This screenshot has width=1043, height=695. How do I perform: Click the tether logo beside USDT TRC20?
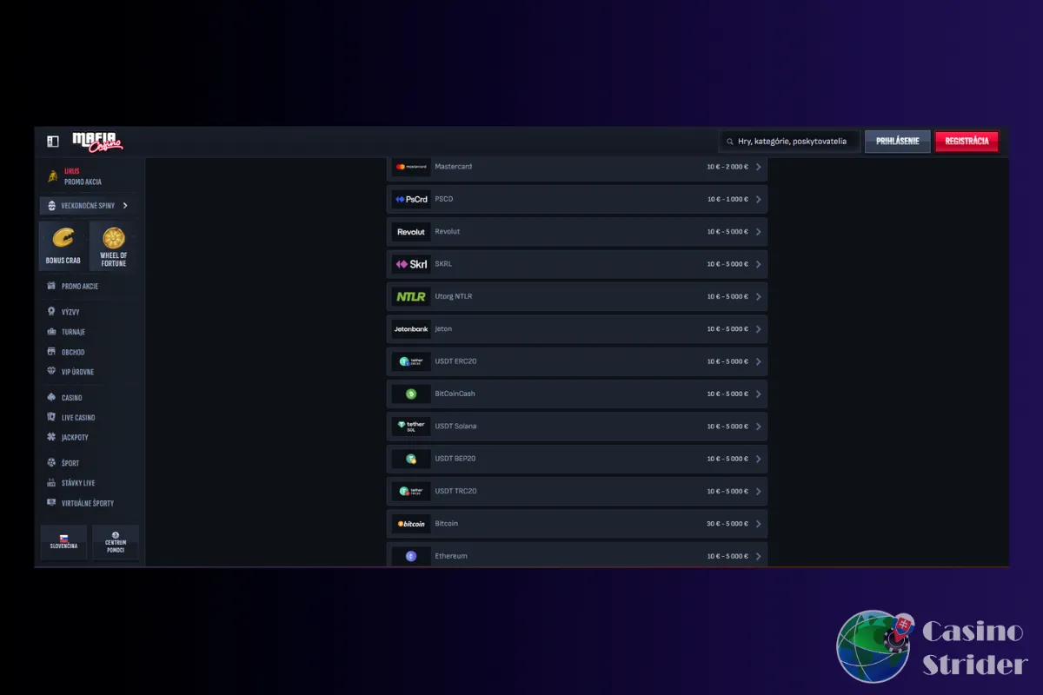click(x=411, y=491)
